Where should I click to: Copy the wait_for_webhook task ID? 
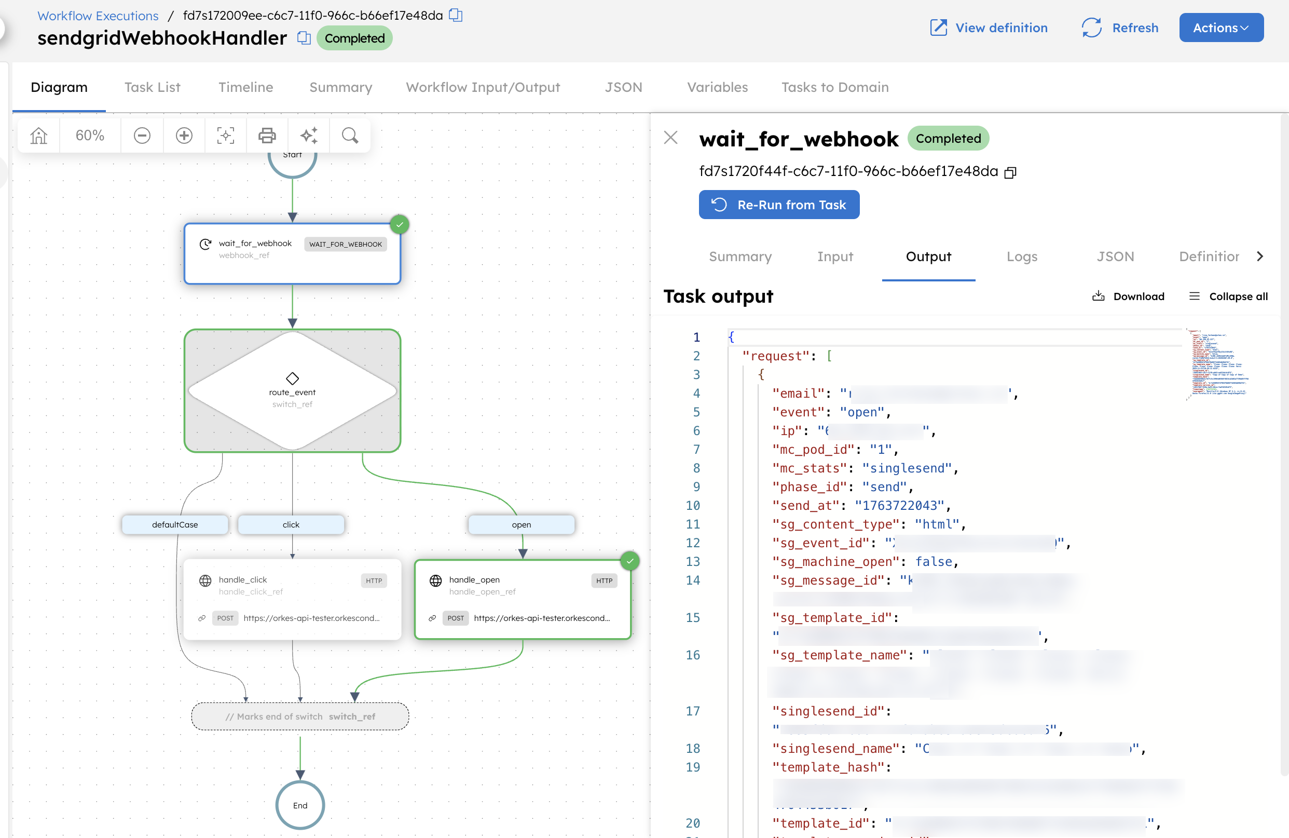tap(1011, 172)
